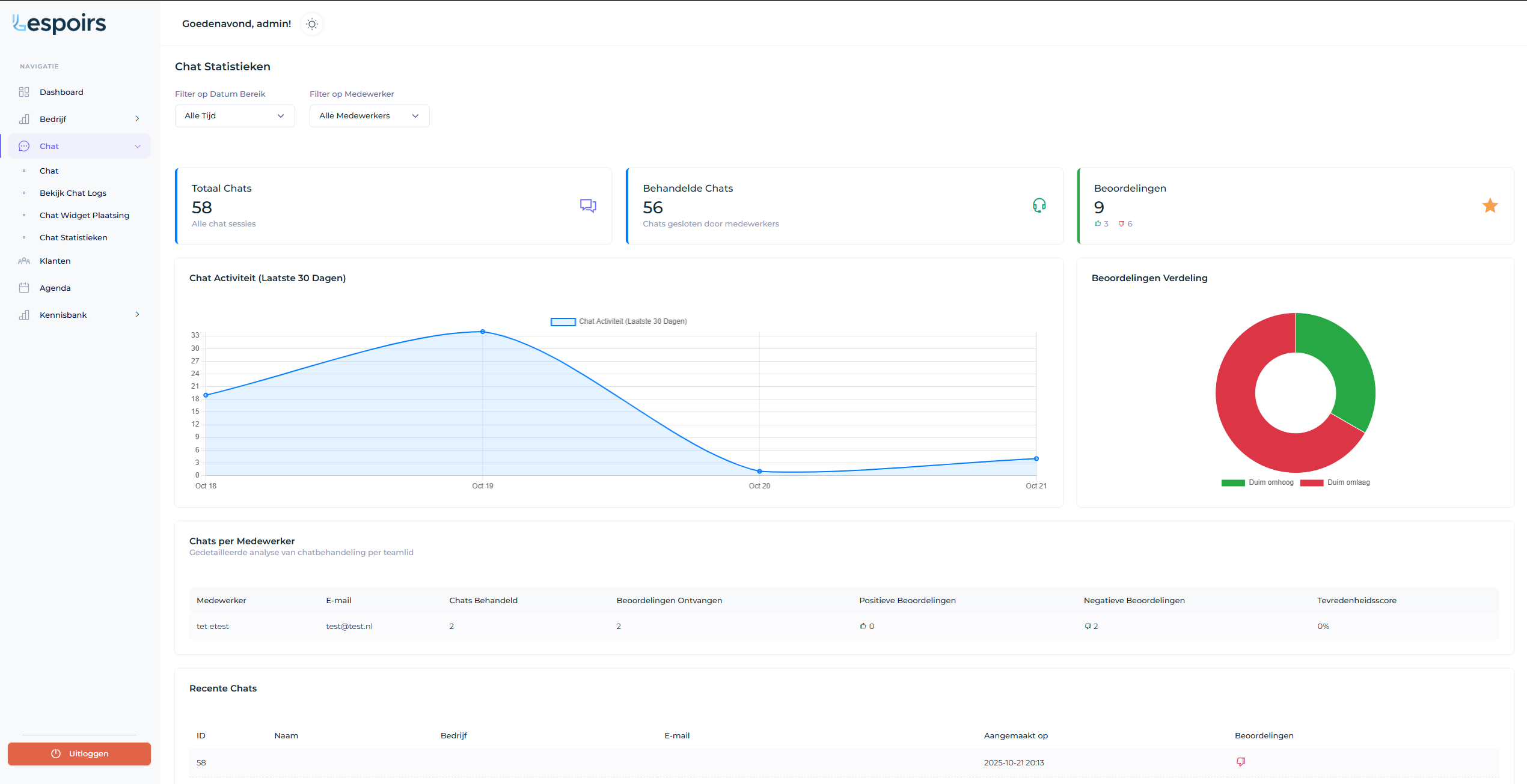Open the Dashboard navigation icon
1527x784 pixels.
[24, 92]
